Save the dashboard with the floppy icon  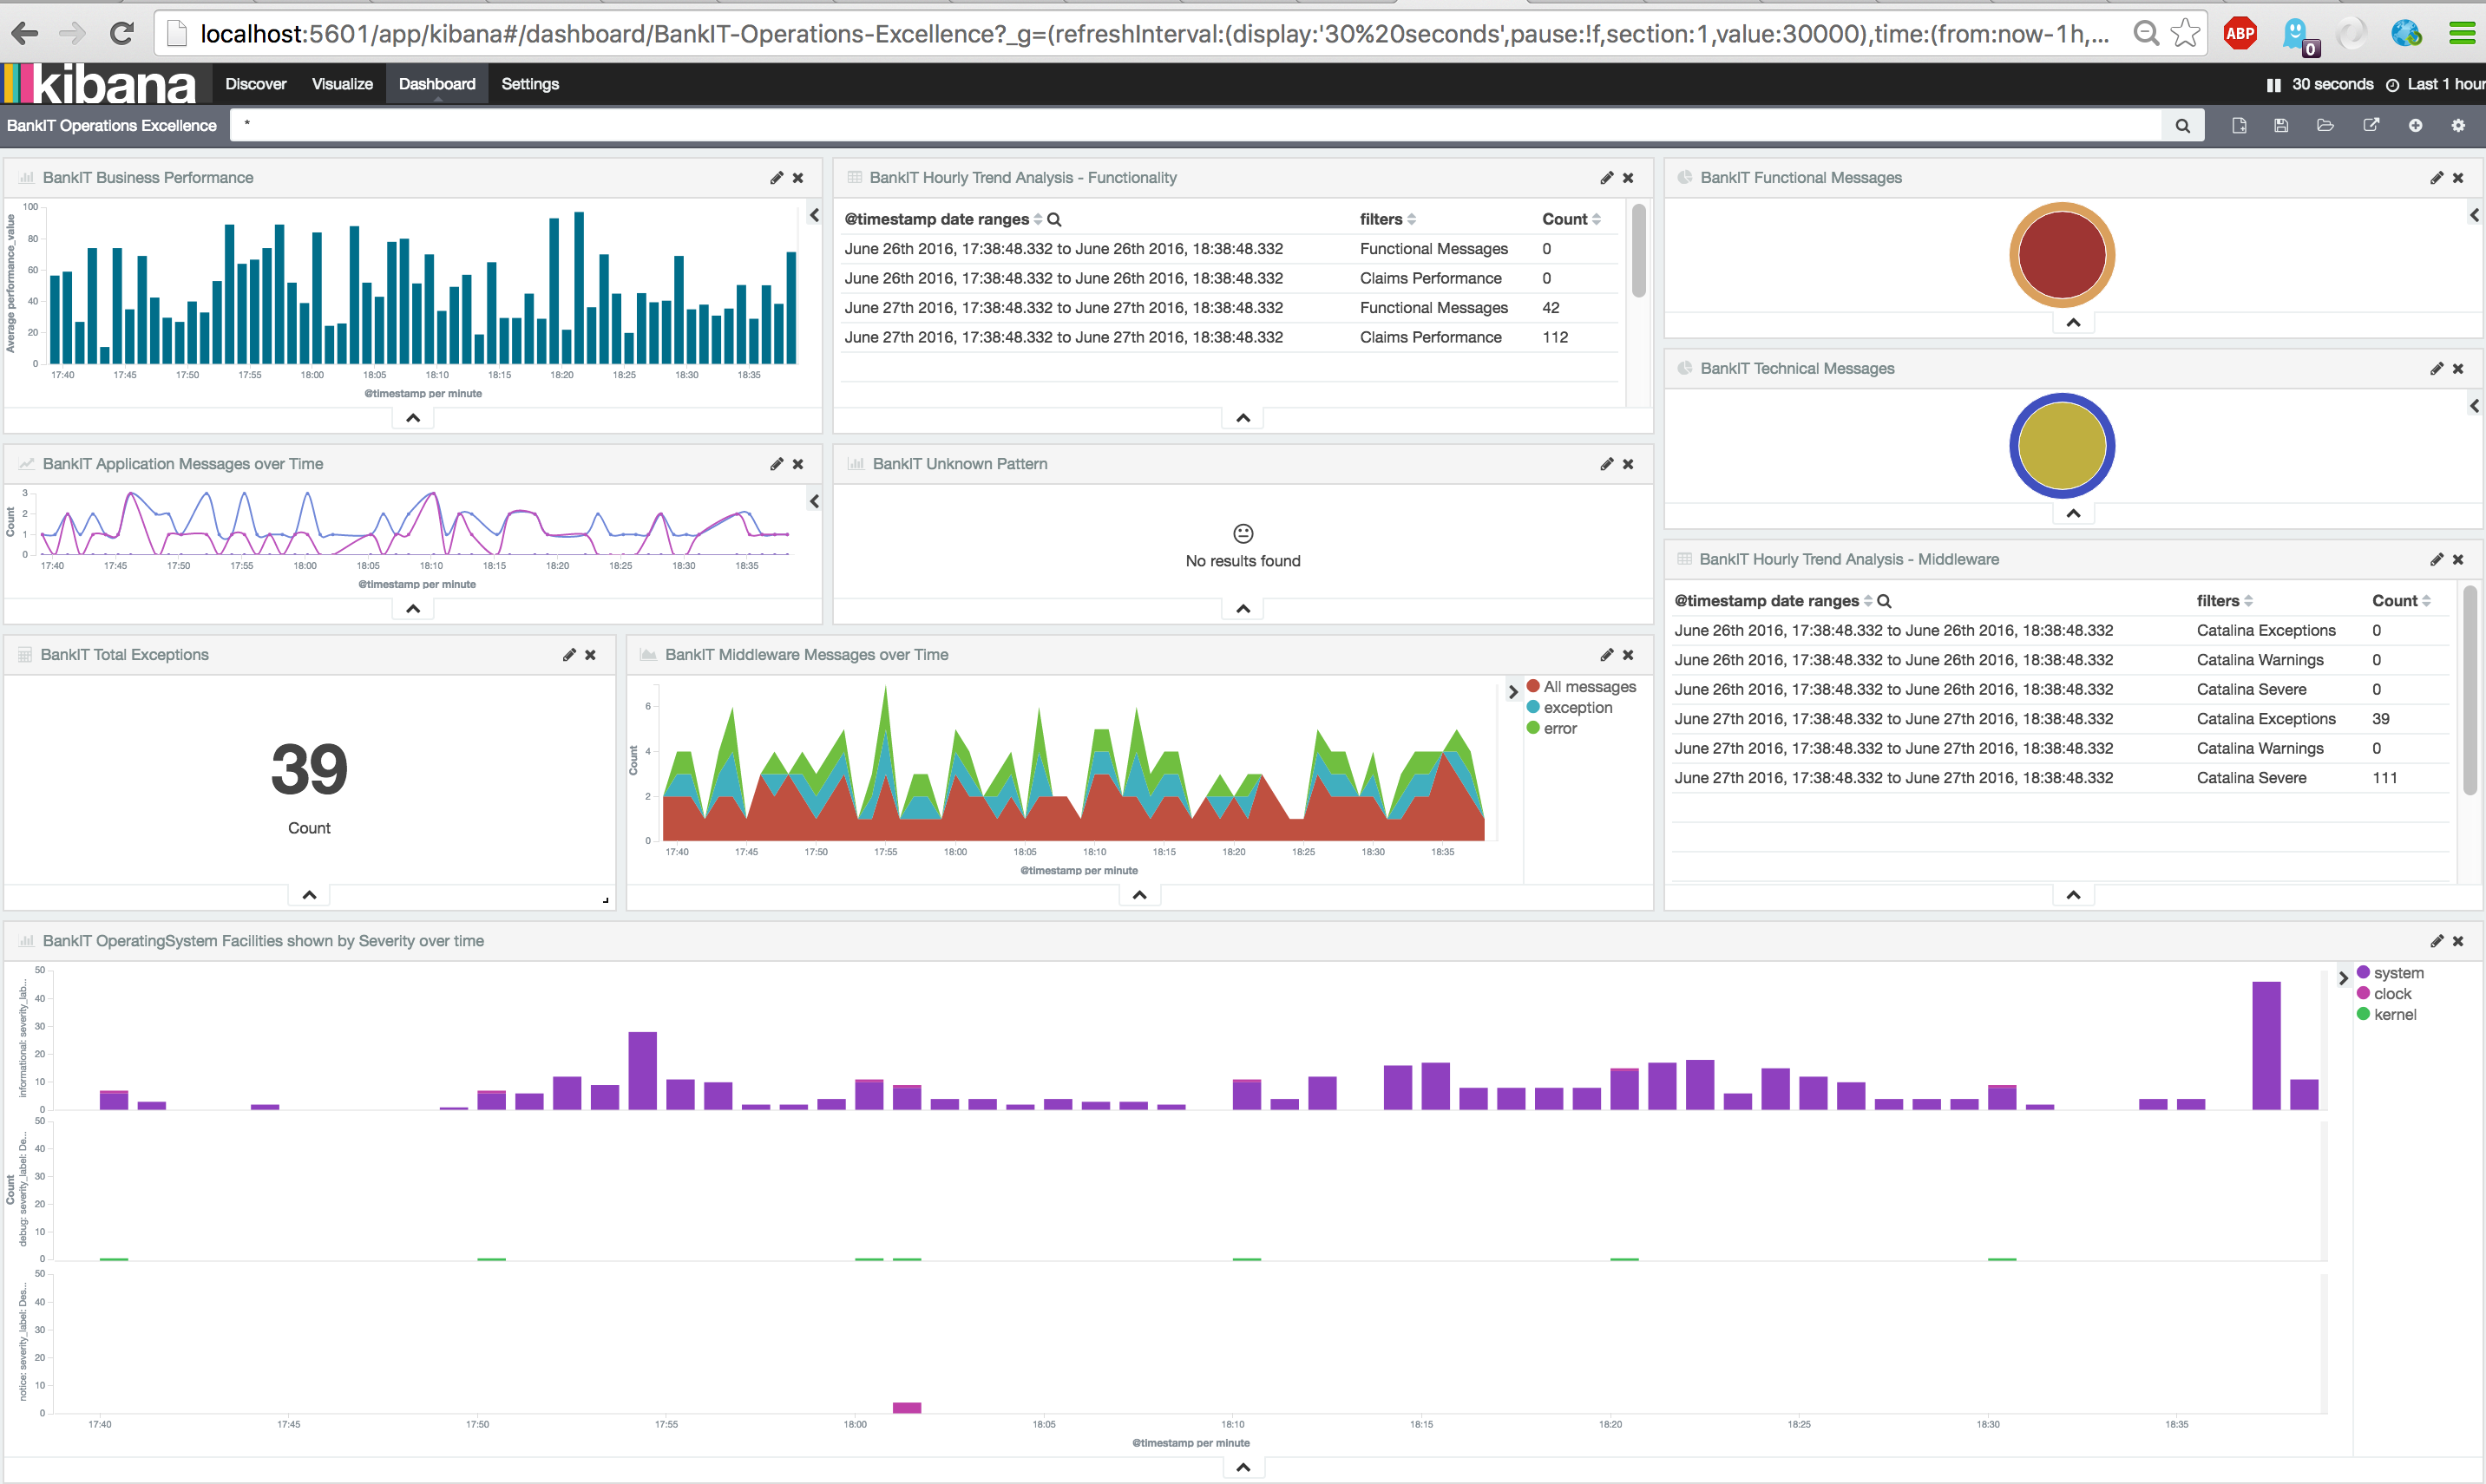[2281, 125]
